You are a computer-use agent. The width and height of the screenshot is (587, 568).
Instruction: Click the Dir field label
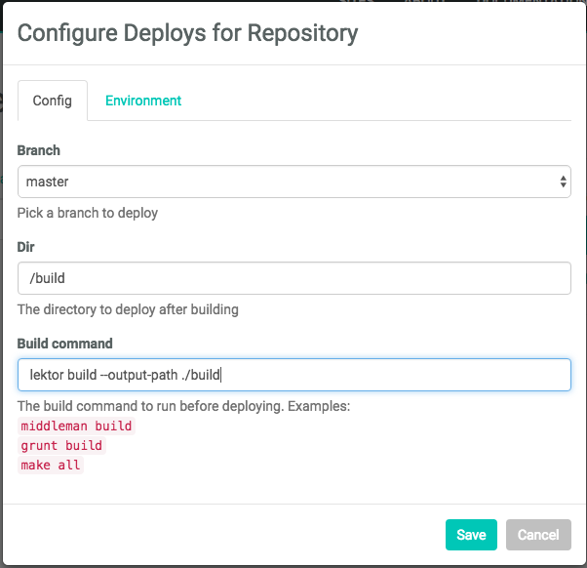[x=26, y=247]
